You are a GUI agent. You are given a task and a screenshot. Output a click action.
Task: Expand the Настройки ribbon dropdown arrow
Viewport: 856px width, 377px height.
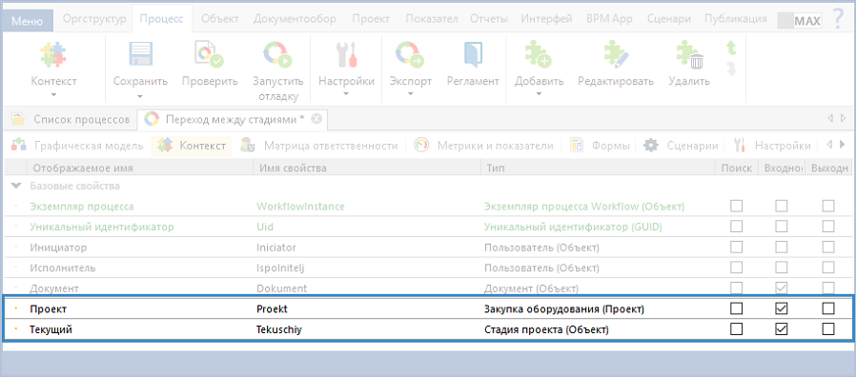(346, 95)
